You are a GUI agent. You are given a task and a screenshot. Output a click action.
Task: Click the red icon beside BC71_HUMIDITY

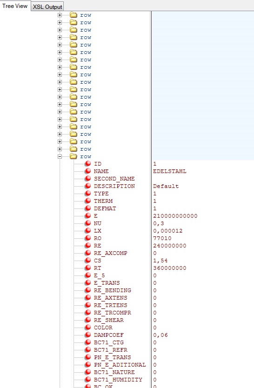pyautogui.click(x=88, y=379)
